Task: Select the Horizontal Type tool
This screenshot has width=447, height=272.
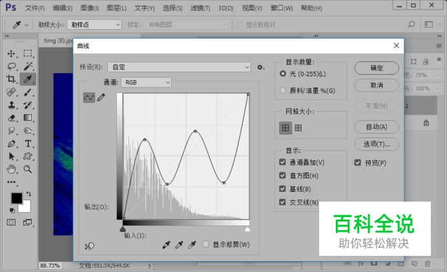Action: click(x=28, y=143)
